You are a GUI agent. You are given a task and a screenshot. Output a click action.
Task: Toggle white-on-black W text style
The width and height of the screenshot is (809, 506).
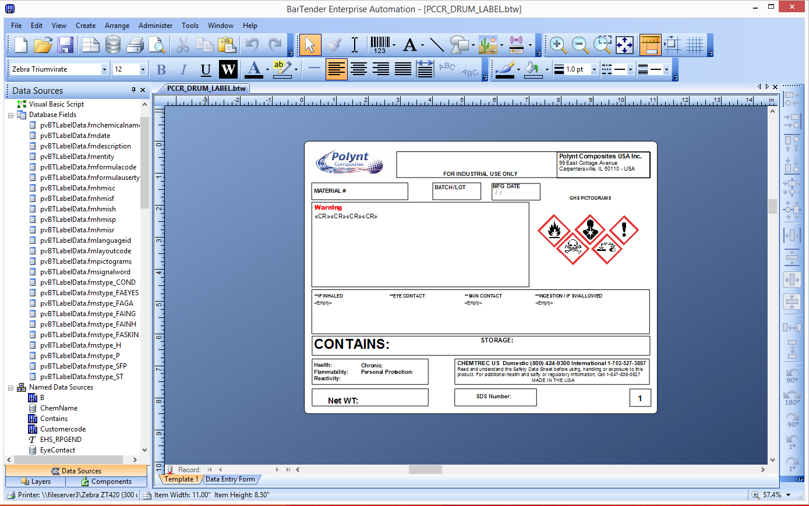click(228, 69)
